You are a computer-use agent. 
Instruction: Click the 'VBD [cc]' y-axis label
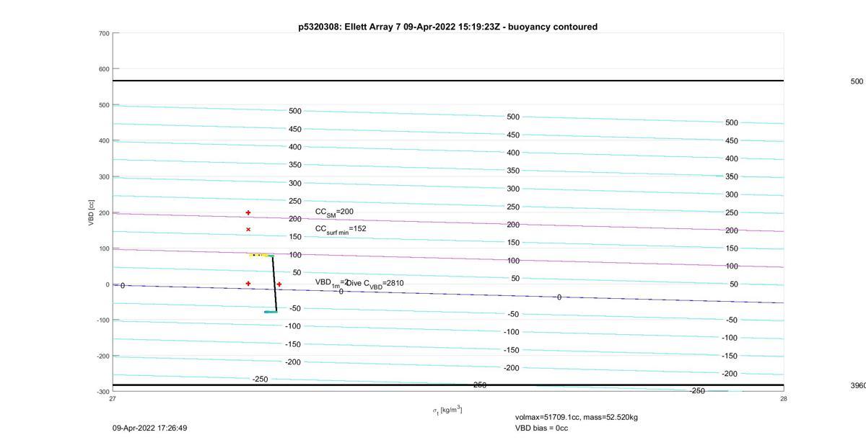[x=92, y=213]
